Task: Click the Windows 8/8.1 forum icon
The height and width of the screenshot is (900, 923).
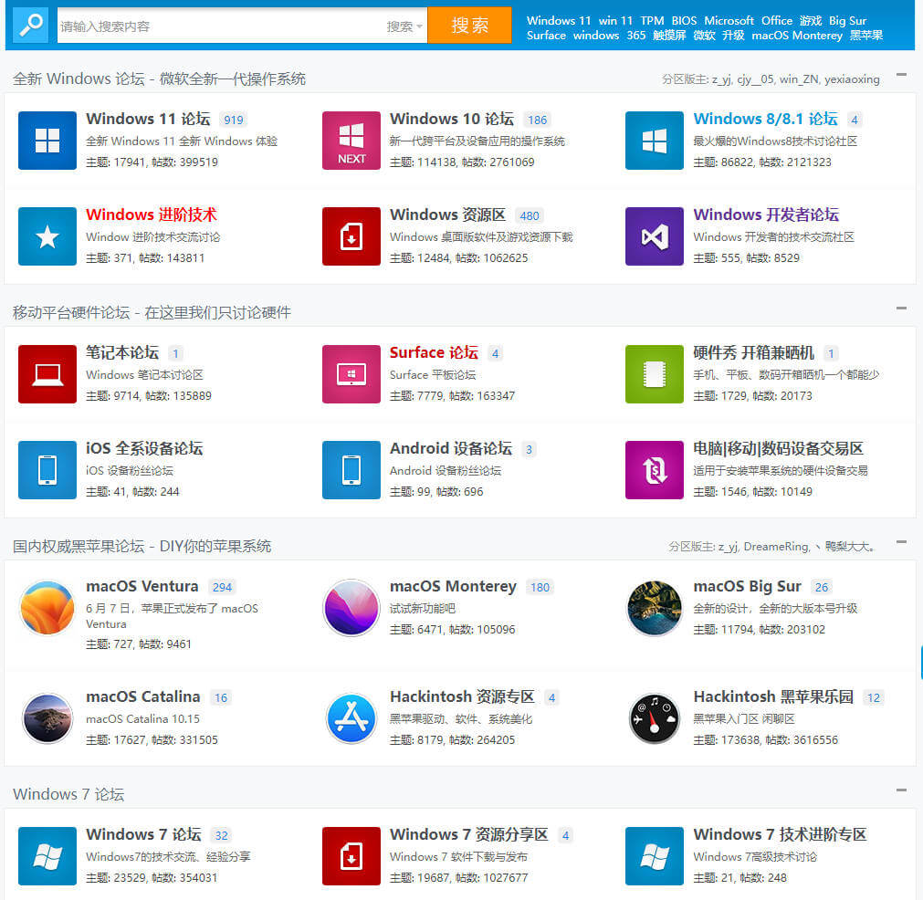Action: coord(654,140)
